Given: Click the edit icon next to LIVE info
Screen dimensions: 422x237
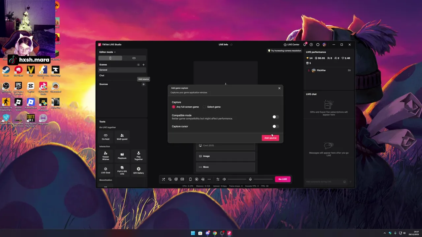Looking at the screenshot, I should 231,44.
